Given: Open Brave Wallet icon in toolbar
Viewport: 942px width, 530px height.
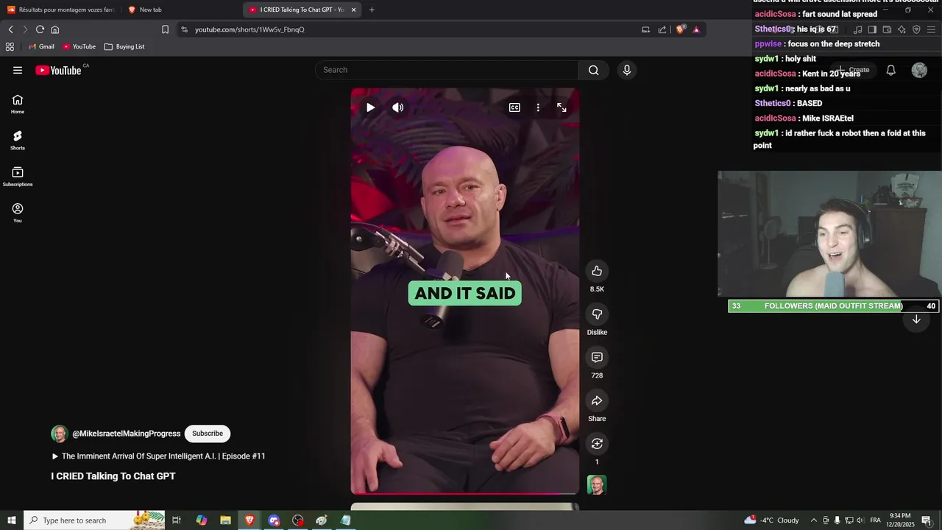Looking at the screenshot, I should point(887,29).
